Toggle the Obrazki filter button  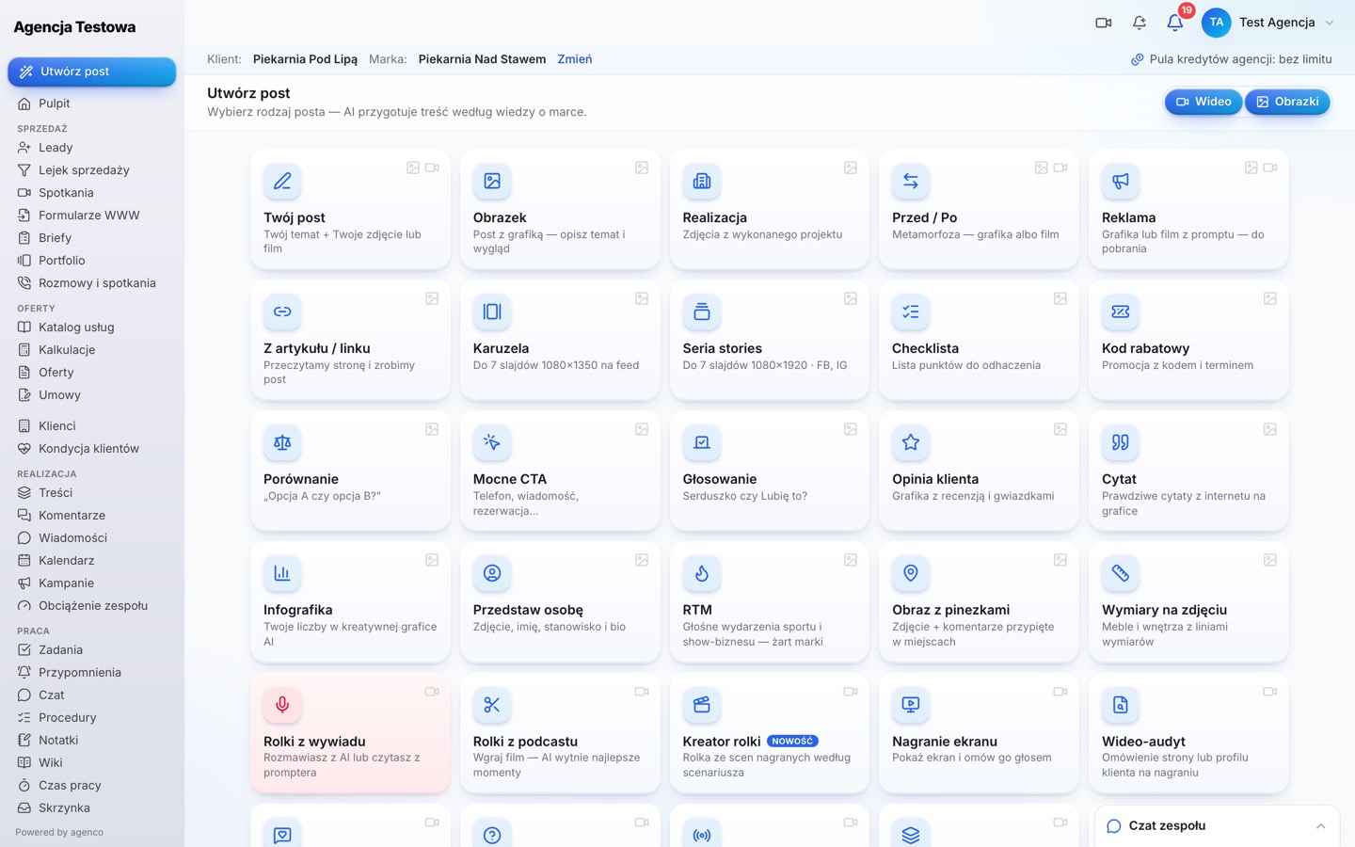1287,102
